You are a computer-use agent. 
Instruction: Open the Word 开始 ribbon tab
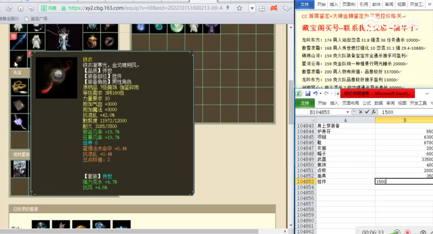(x=322, y=4)
